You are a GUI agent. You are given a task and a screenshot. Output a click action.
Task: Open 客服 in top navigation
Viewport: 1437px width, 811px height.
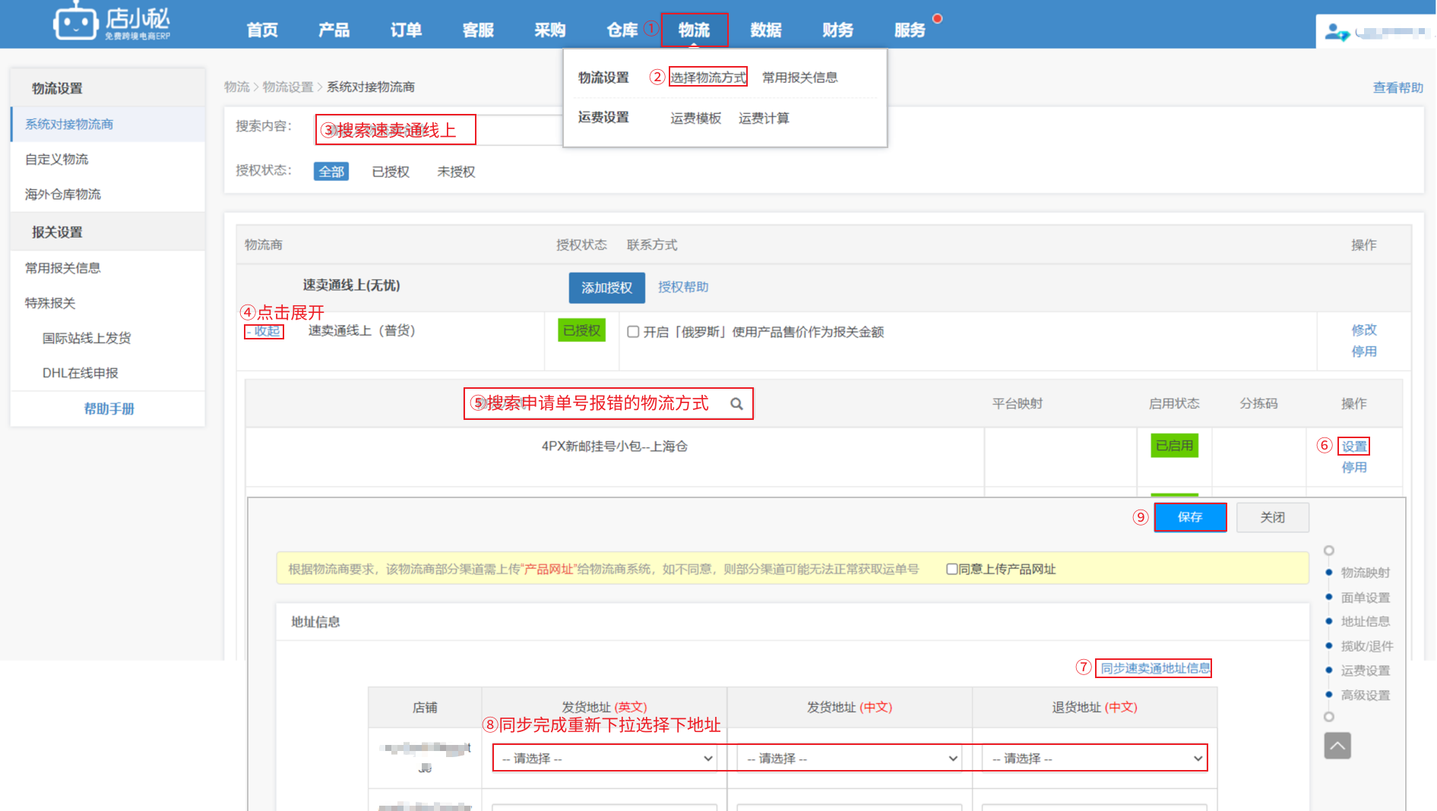(478, 30)
